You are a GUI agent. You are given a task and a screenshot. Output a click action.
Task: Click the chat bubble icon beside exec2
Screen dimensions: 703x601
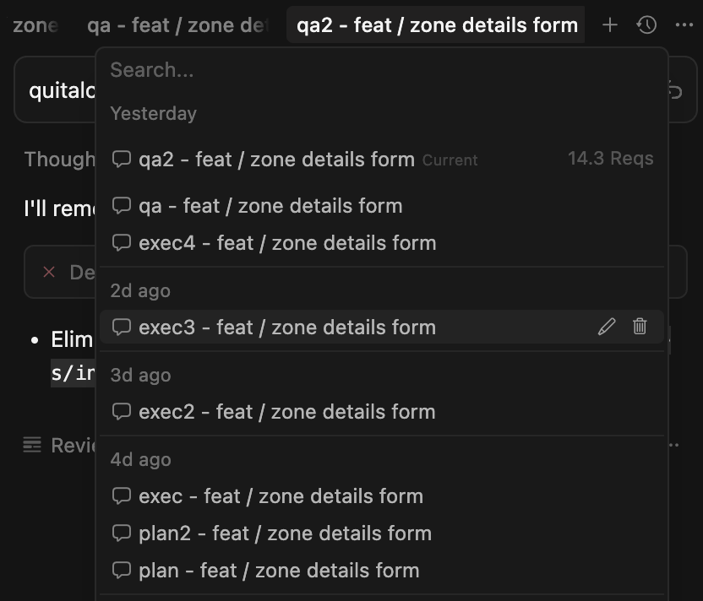(122, 412)
